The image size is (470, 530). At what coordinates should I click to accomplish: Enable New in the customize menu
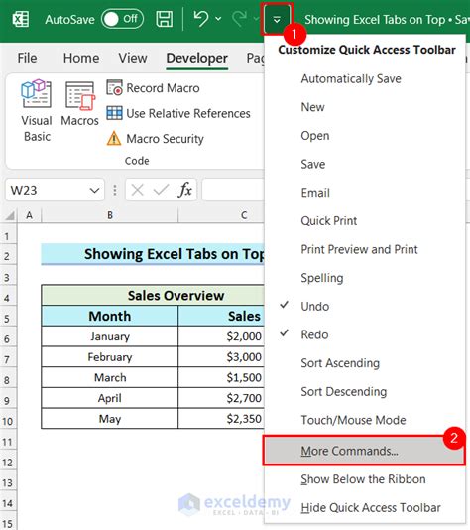(364, 107)
